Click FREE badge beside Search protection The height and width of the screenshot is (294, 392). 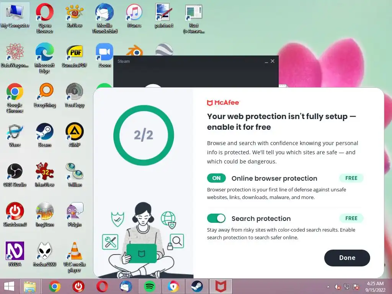pos(351,218)
